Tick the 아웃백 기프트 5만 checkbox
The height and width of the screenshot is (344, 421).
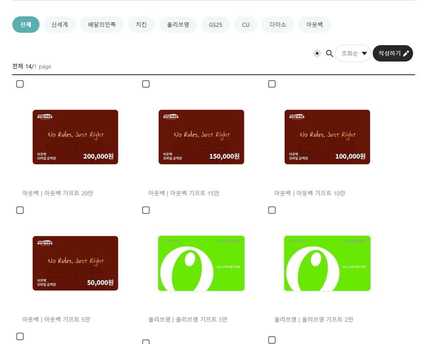coord(20,210)
